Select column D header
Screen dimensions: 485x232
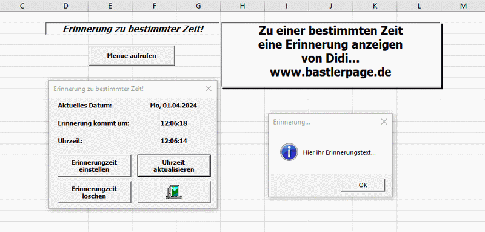pyautogui.click(x=66, y=5)
